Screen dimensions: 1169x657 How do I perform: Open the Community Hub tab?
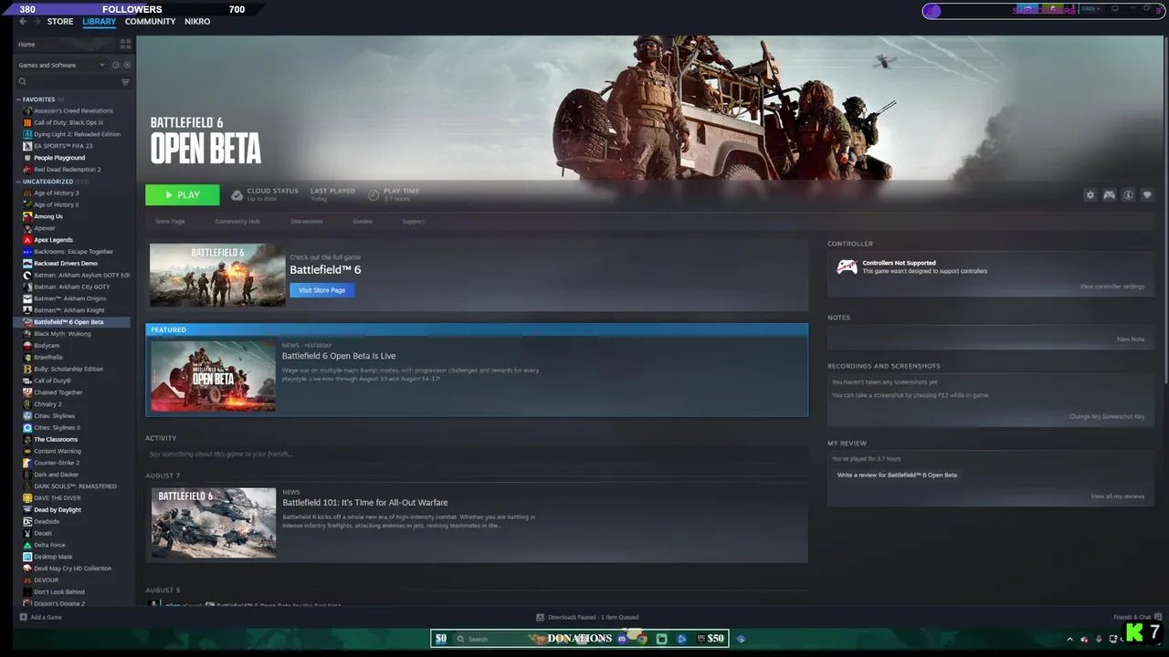(237, 221)
